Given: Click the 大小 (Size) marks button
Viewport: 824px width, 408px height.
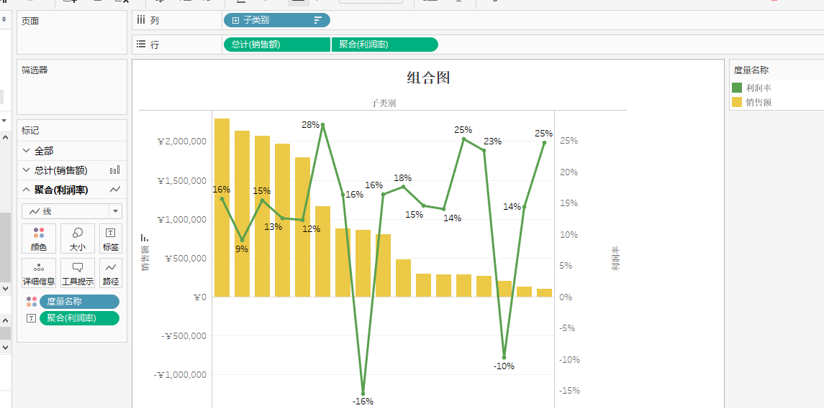Looking at the screenshot, I should click(77, 238).
